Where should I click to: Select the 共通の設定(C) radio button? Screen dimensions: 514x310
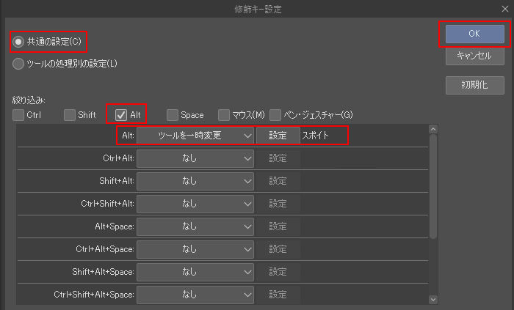tap(18, 42)
